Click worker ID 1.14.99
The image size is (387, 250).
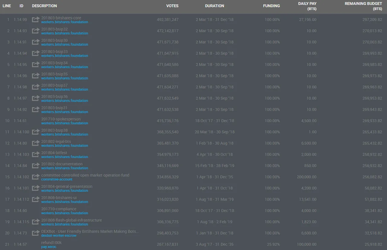coord(20,20)
